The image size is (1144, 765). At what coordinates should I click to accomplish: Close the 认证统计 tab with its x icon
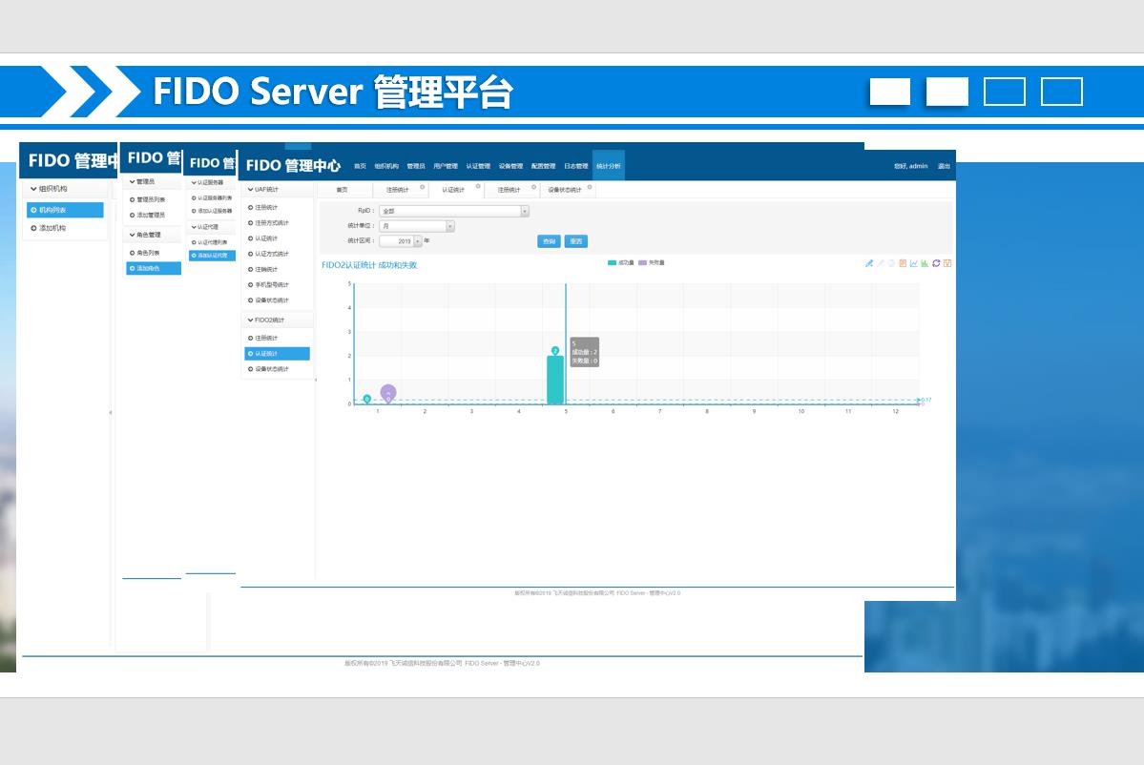(x=478, y=188)
